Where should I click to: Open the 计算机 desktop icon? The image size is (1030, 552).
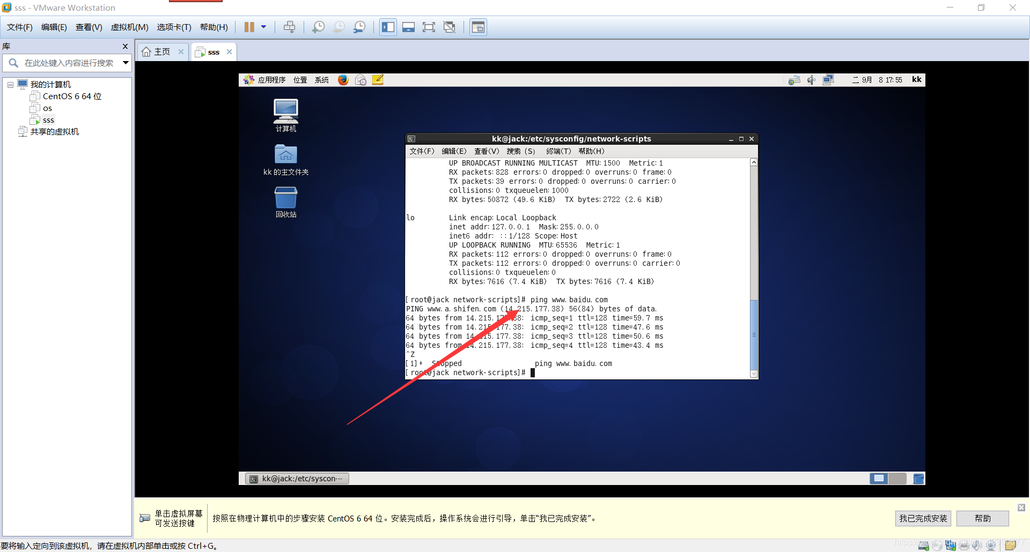pyautogui.click(x=286, y=115)
